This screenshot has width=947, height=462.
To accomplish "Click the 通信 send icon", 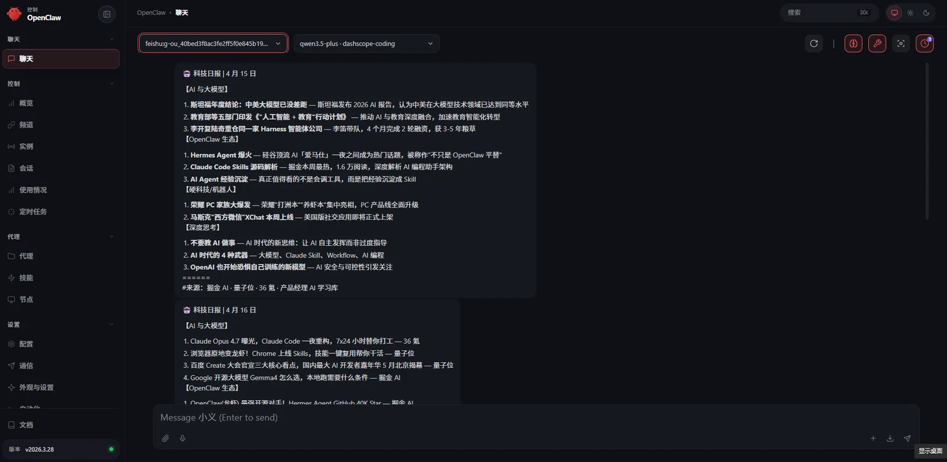I will tap(11, 366).
